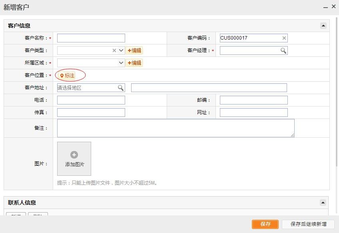Click the magnifier icon in 客户地址 region selector
This screenshot has width=339, height=233.
pos(120,88)
